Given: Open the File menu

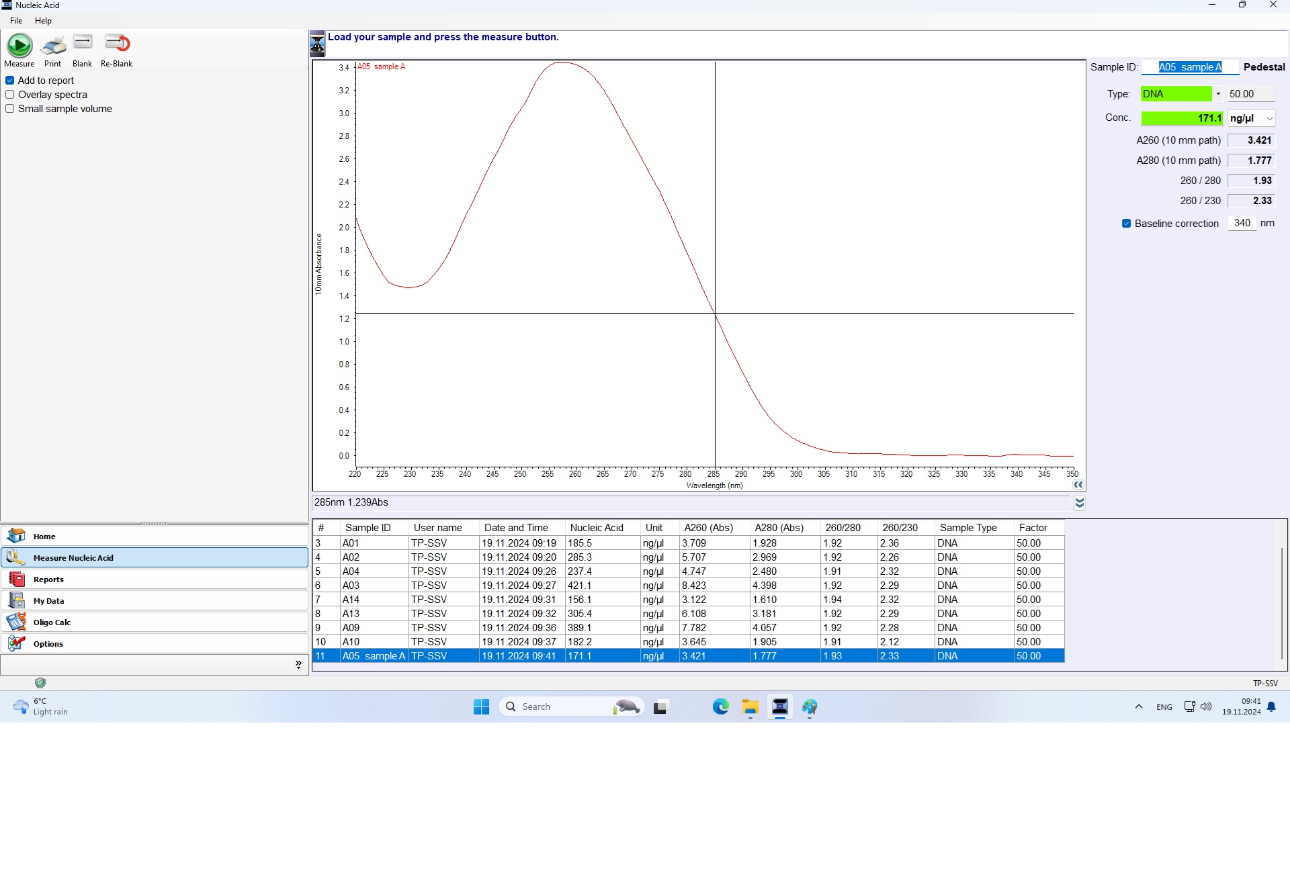Looking at the screenshot, I should (x=16, y=21).
